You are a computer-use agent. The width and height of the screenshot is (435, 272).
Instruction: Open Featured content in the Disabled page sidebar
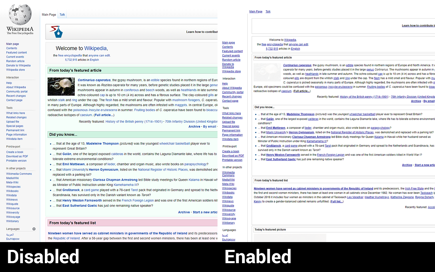pos(16,53)
